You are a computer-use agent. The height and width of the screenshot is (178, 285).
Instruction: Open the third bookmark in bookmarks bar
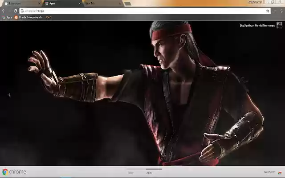pos(49,17)
